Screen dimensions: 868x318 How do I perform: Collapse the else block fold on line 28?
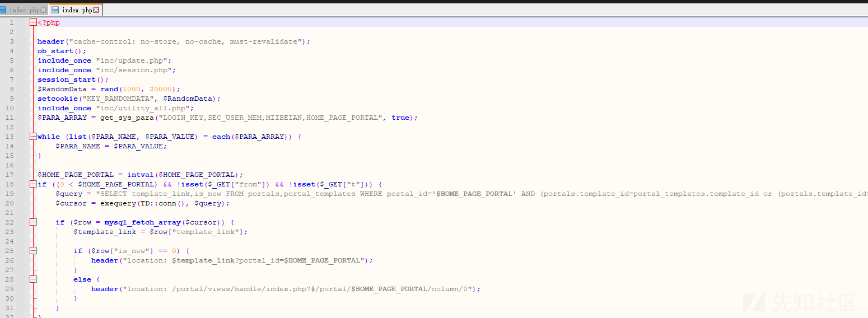33,279
